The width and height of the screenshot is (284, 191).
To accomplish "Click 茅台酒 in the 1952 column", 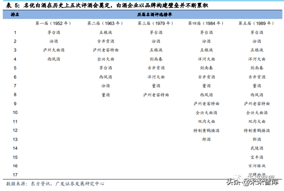I will click(x=54, y=32).
